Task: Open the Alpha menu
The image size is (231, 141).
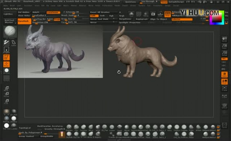Action: (x=5, y=5)
